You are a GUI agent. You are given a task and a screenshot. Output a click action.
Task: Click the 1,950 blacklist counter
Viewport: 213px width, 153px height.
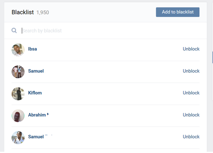coord(43,13)
